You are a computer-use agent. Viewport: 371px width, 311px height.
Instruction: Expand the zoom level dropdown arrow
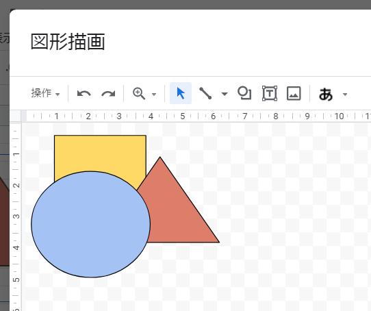point(154,95)
